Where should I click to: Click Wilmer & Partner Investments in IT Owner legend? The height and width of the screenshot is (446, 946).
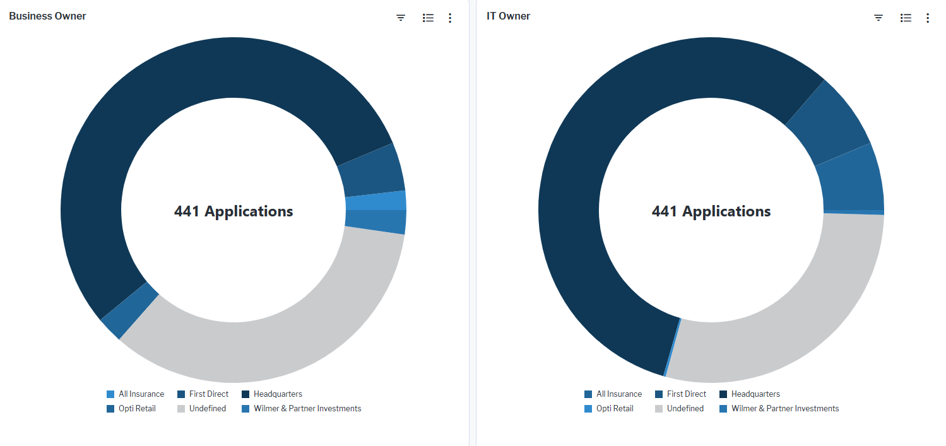coord(784,409)
